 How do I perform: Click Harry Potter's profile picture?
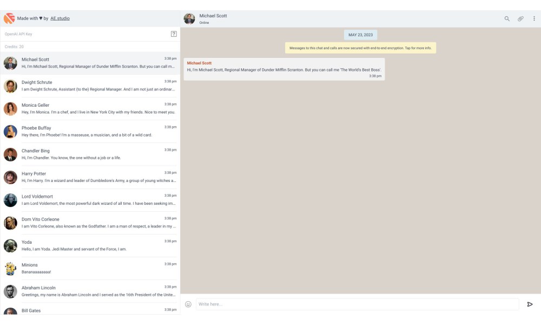[x=10, y=177]
